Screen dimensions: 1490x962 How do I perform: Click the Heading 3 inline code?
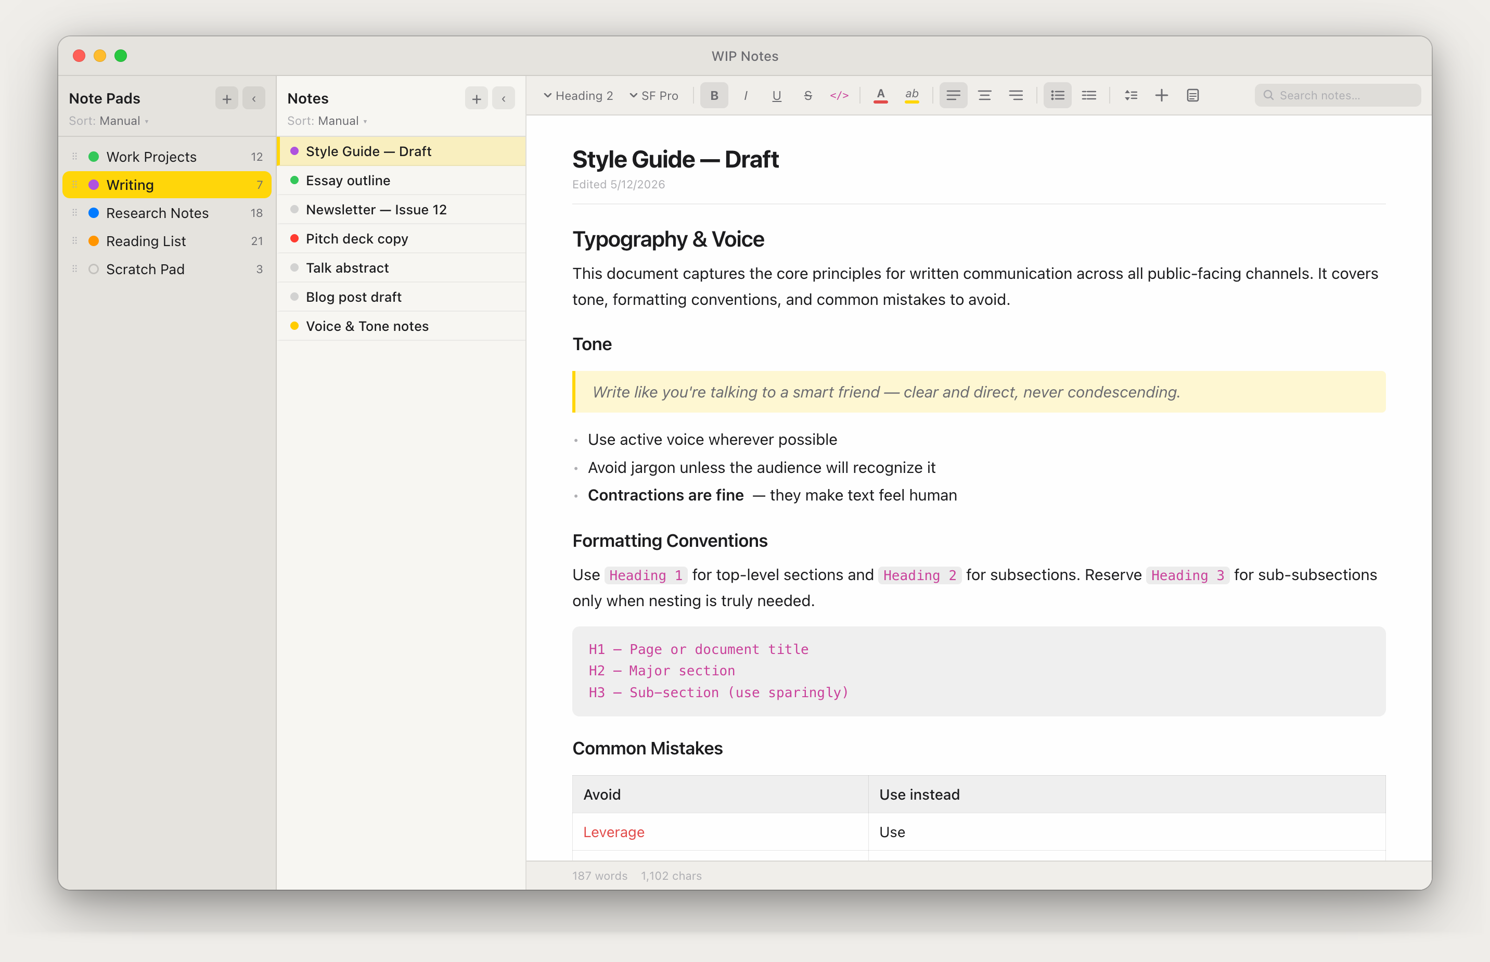(1187, 575)
